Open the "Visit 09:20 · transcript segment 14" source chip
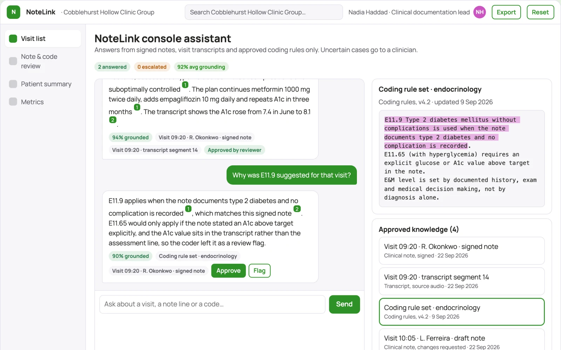This screenshot has height=350, width=561. (155, 150)
